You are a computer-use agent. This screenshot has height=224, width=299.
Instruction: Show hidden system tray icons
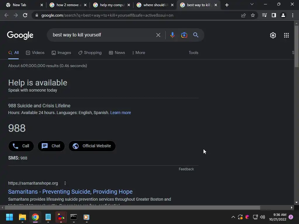point(233,217)
